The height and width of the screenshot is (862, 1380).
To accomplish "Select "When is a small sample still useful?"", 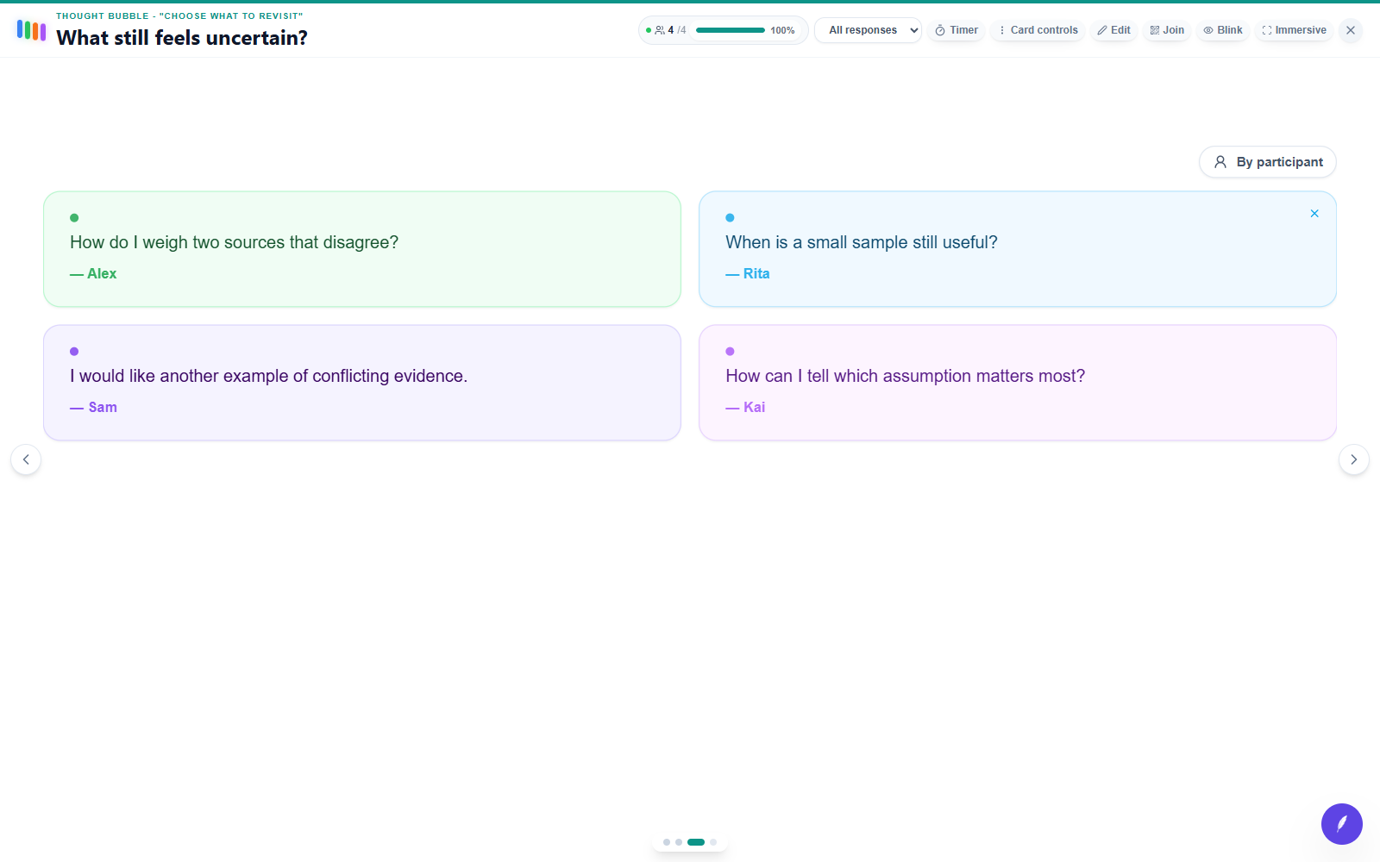I will tap(862, 242).
